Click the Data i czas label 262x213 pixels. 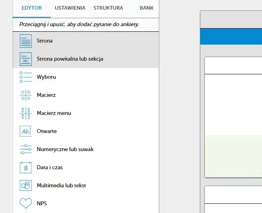(50, 167)
